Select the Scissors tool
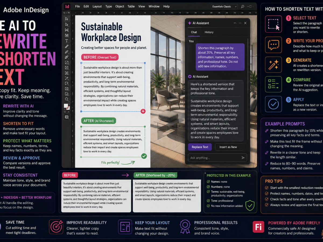323x242 pixels. coord(66,78)
